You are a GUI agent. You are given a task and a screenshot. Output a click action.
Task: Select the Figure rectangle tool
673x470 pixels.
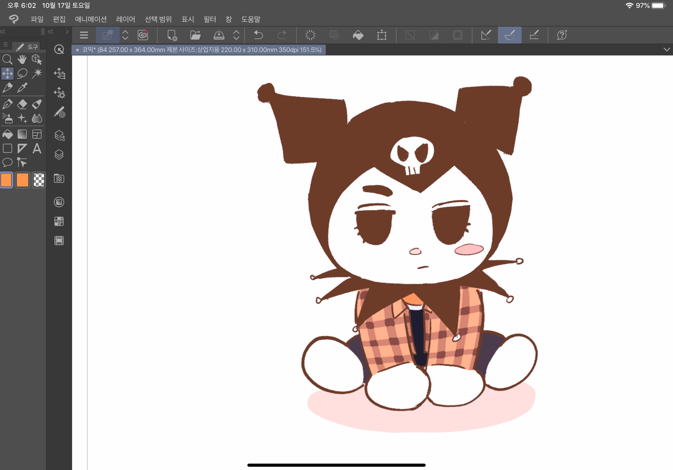click(7, 148)
